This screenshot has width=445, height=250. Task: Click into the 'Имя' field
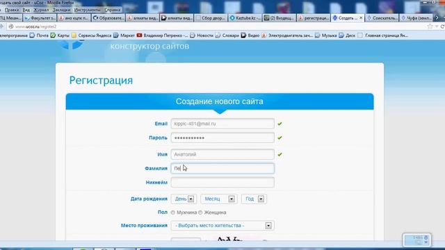(222, 154)
